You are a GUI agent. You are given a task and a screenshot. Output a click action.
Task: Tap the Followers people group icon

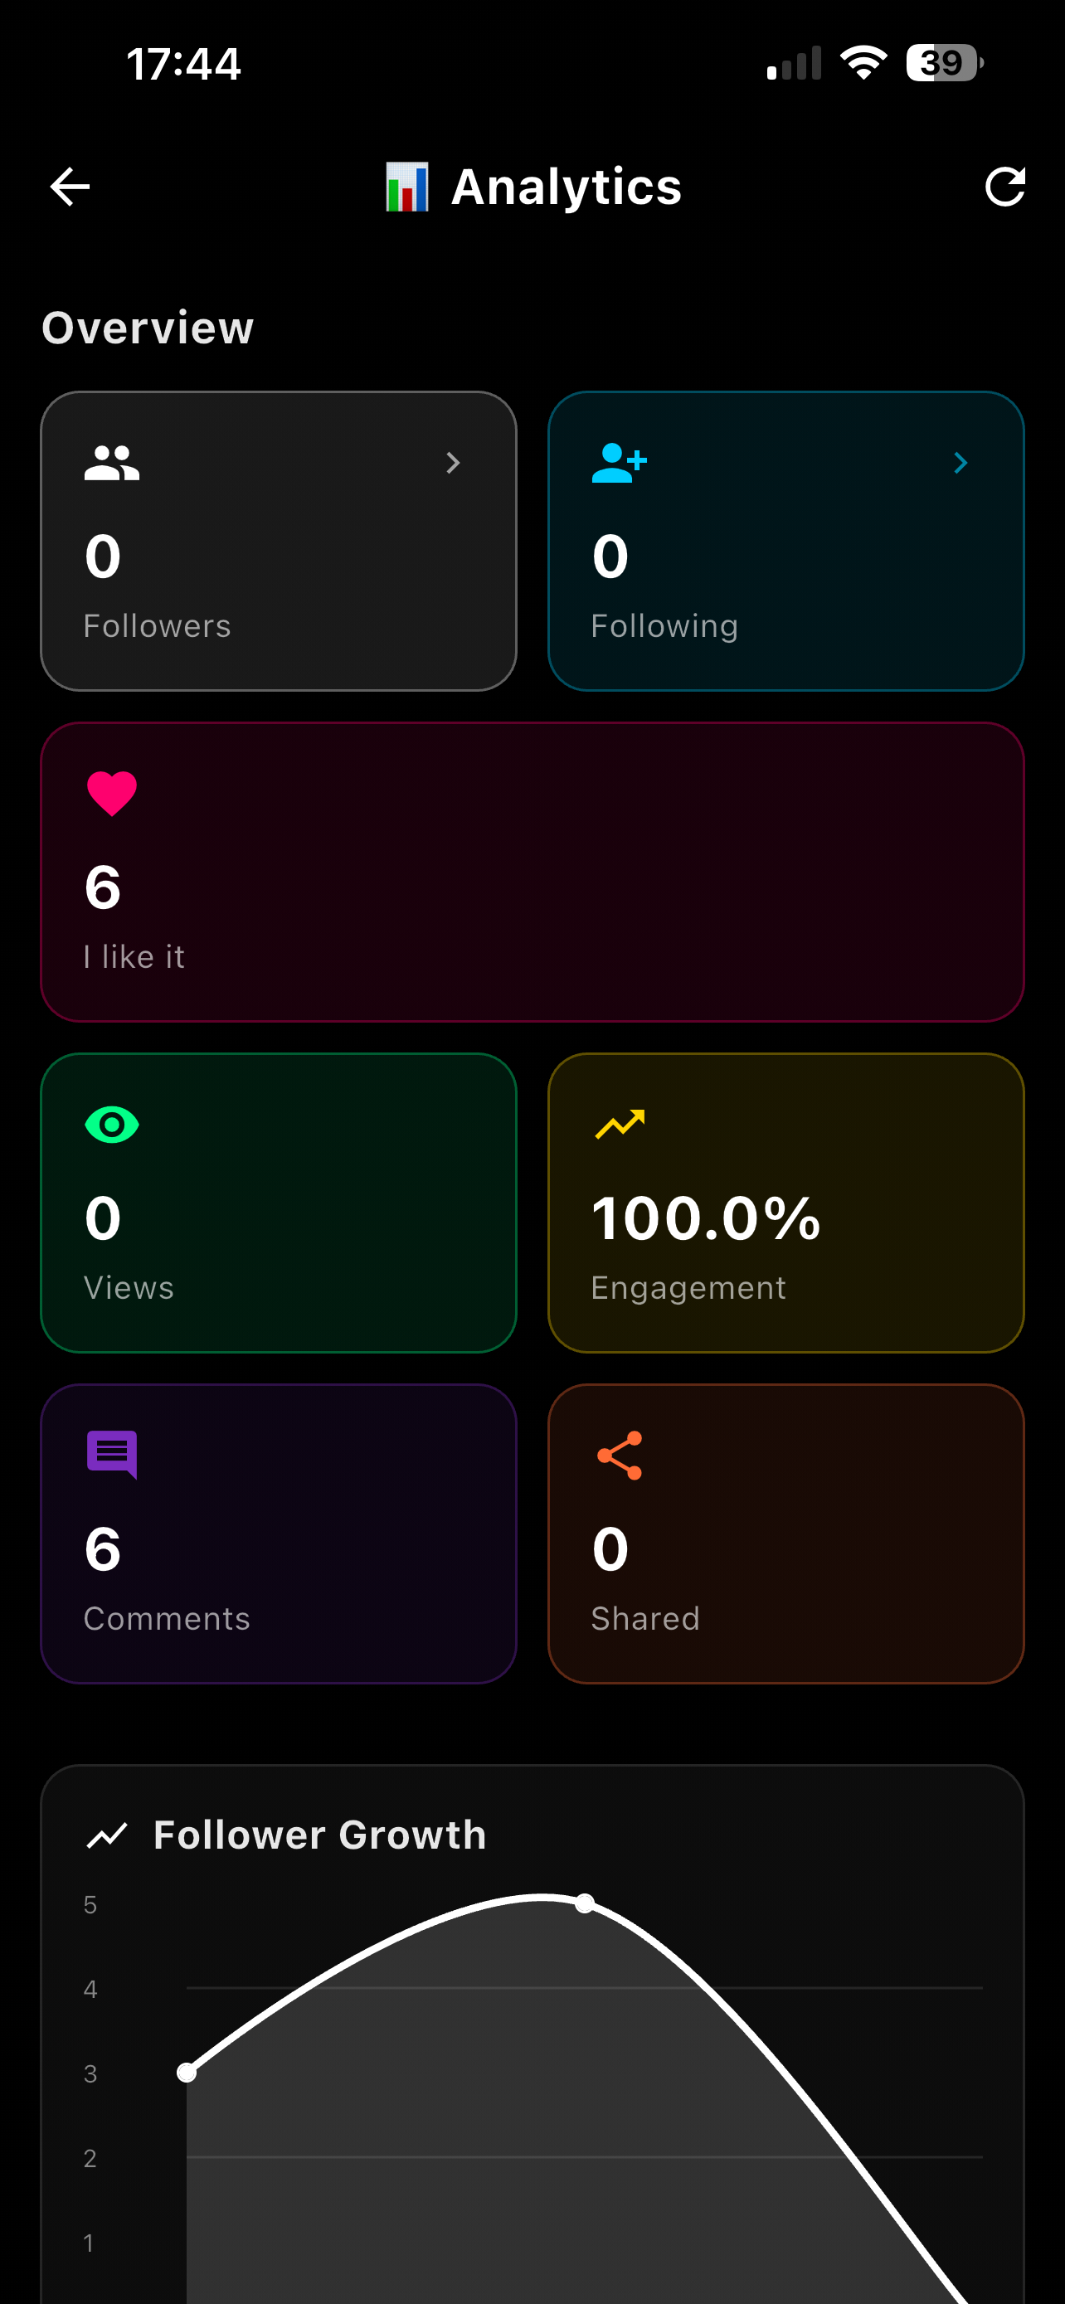(112, 463)
